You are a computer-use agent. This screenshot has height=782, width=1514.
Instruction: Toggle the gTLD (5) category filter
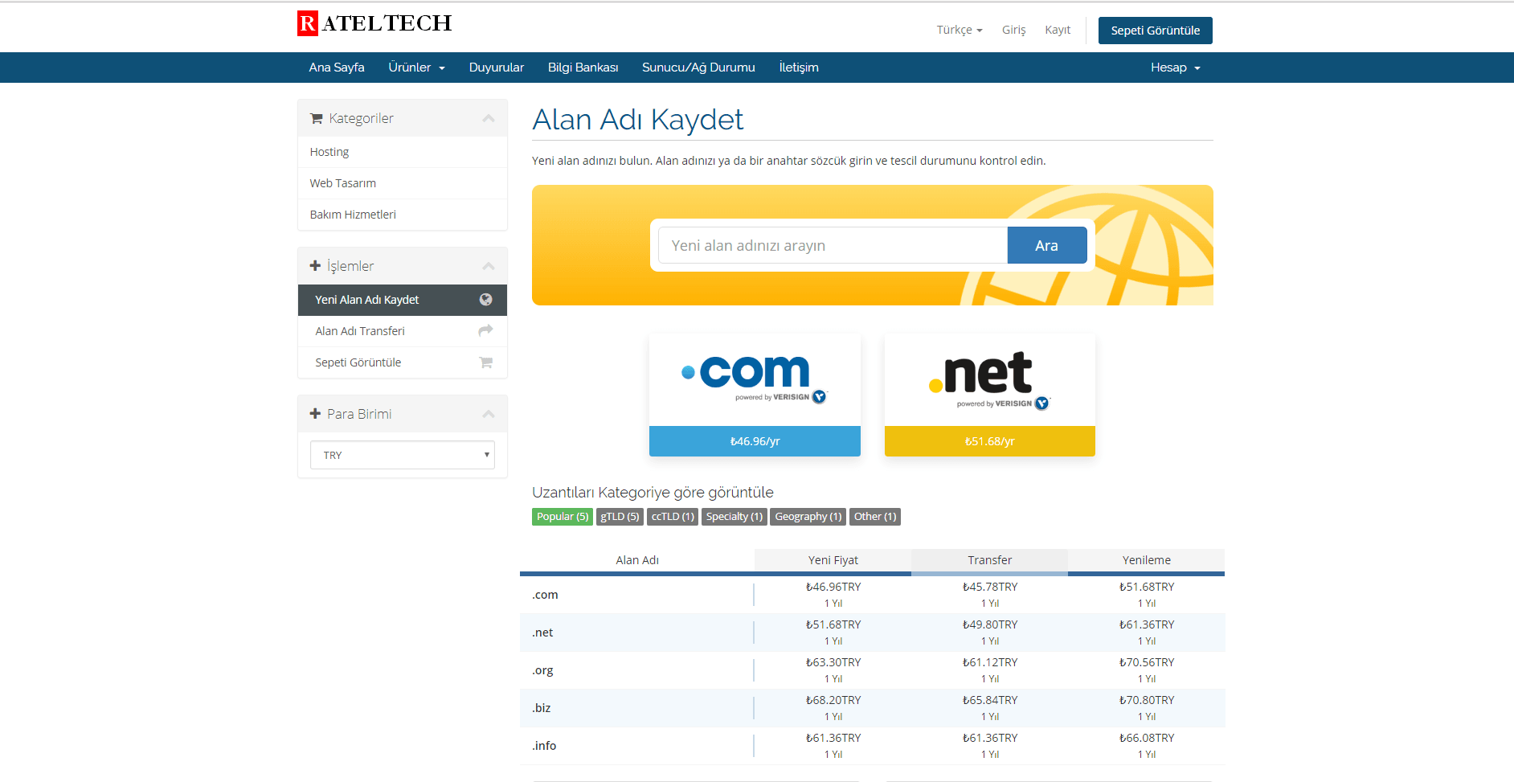coord(620,517)
